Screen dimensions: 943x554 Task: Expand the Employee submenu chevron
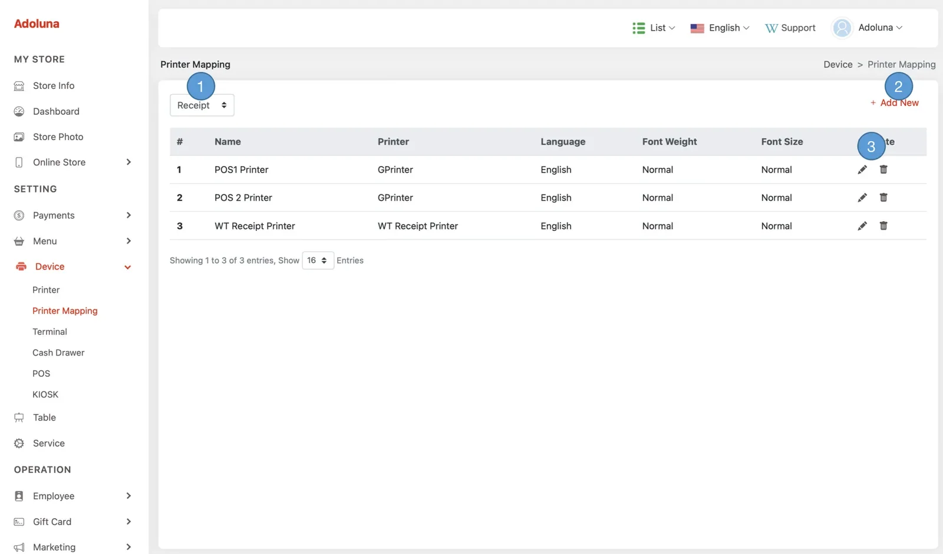click(x=128, y=496)
